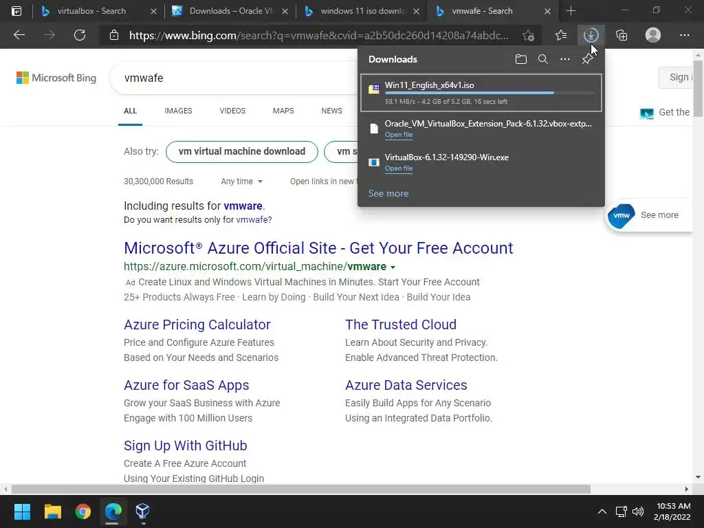
Task: Switch to windows 11 iso download tab
Action: pyautogui.click(x=362, y=11)
